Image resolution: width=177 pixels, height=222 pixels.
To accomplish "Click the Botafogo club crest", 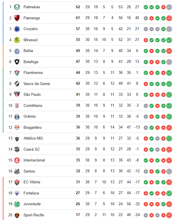I will click(x=17, y=62).
